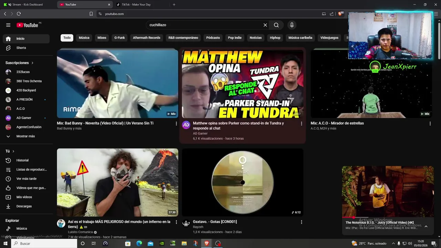Open the Shorts sidebar entry
The height and width of the screenshot is (248, 441).
26,48
